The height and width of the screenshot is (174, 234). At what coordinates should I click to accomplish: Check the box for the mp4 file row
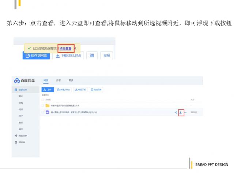42,112
